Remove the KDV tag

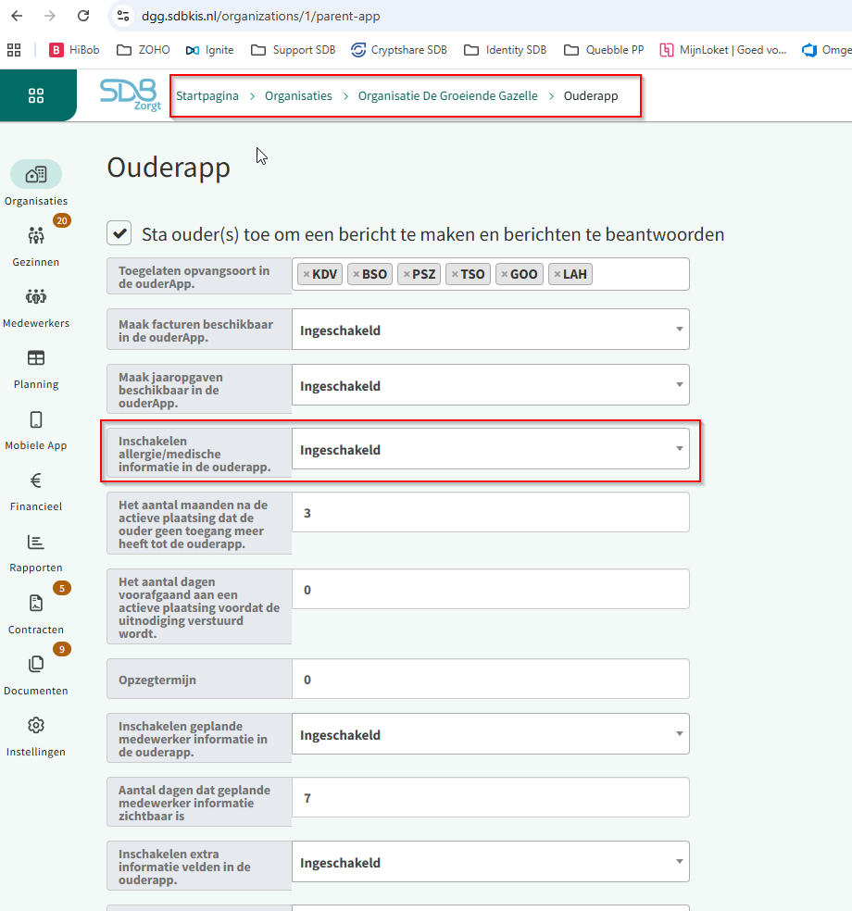pyautogui.click(x=307, y=274)
